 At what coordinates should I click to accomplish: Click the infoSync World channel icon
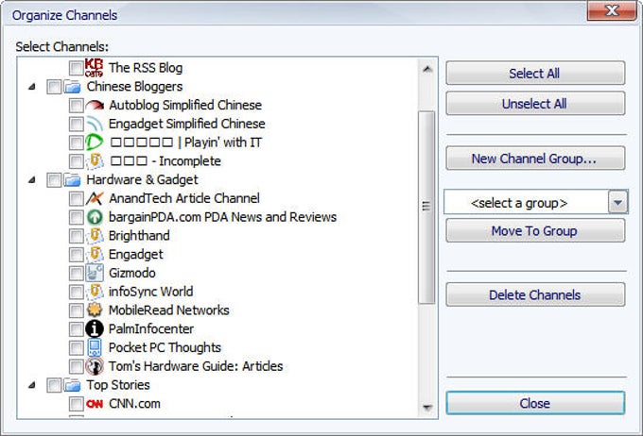(x=95, y=292)
